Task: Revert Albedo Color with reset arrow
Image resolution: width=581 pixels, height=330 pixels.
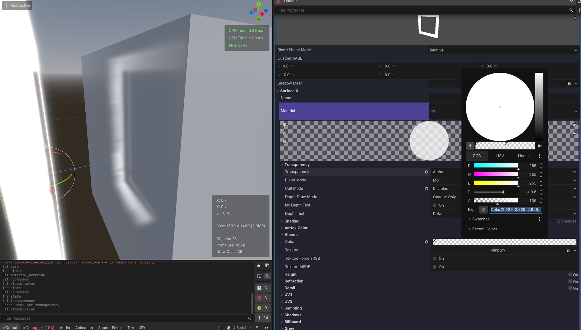Action: 426,242
